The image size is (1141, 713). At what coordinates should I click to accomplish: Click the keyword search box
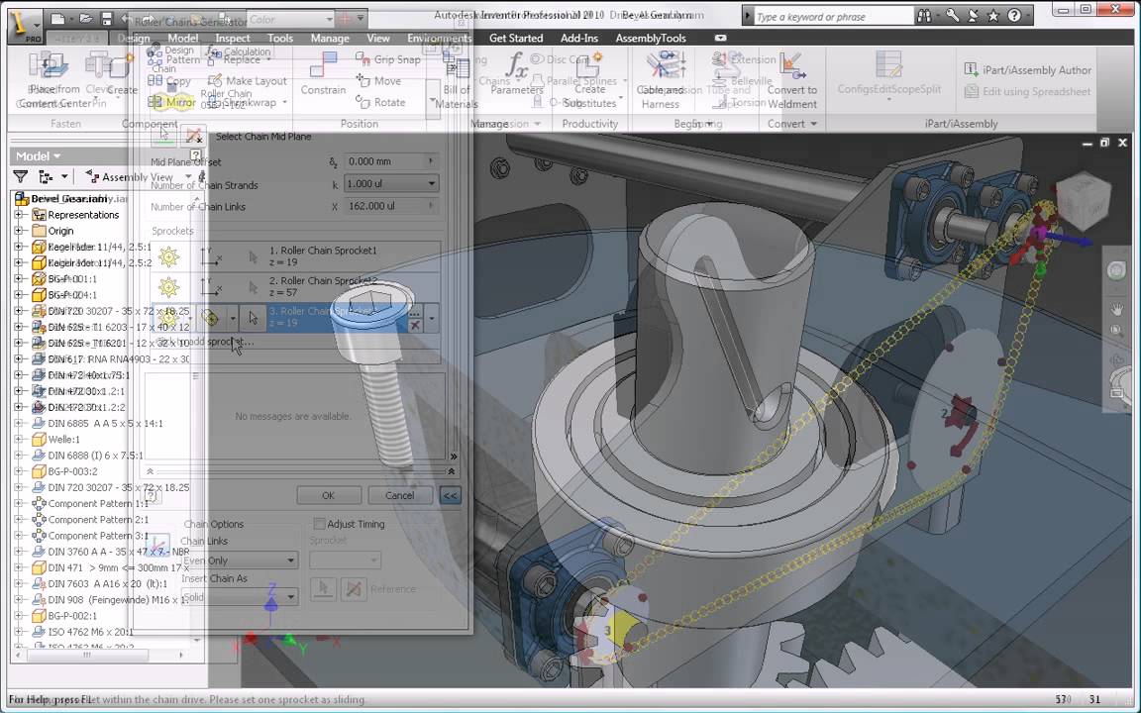831,16
